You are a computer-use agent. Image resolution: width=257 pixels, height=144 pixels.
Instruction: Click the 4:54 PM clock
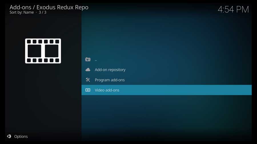coord(233,9)
